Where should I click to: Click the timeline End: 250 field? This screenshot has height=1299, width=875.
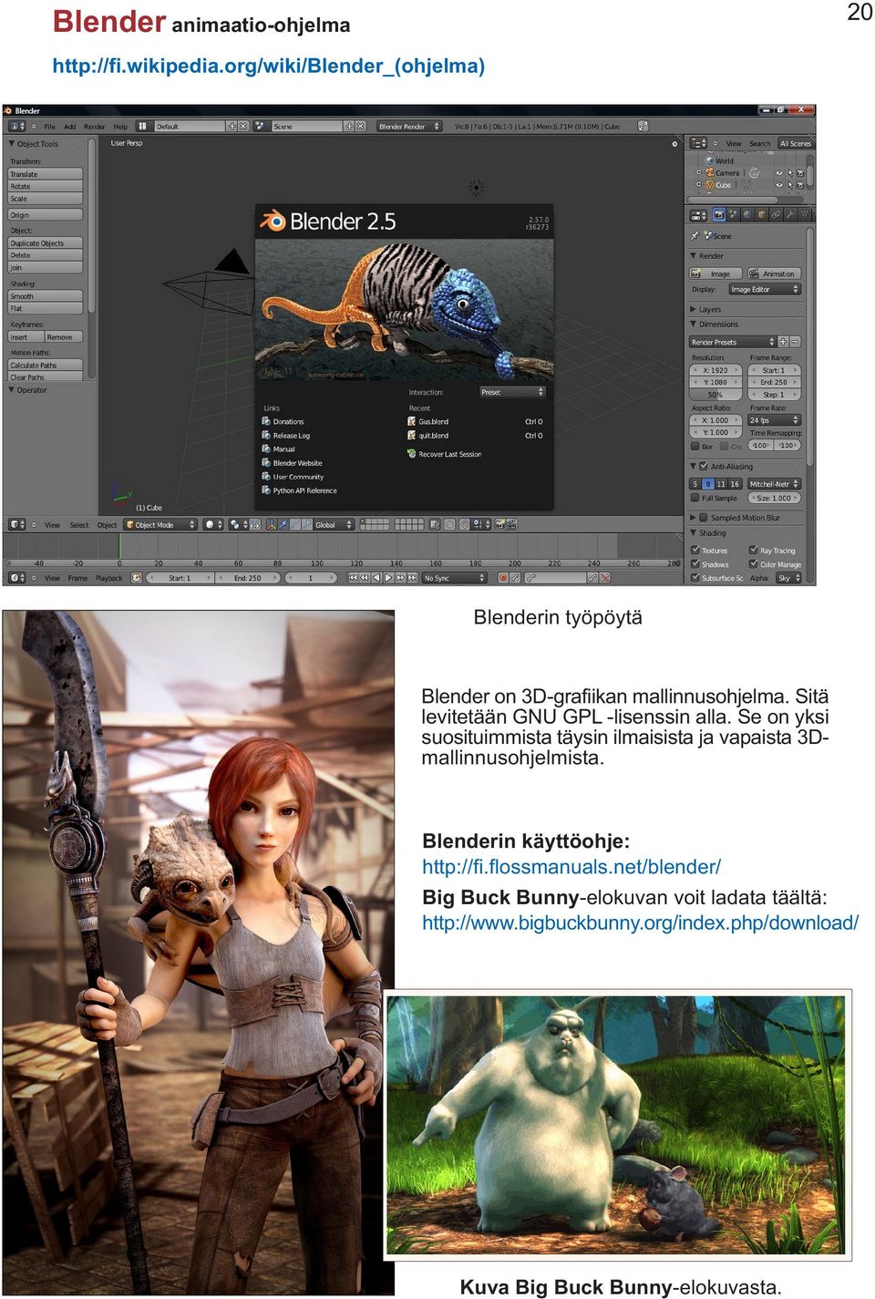point(248,578)
